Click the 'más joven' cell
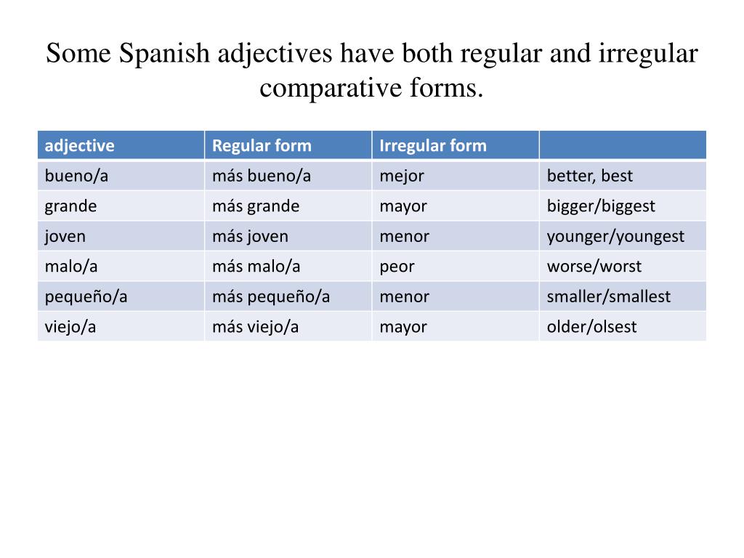The height and width of the screenshot is (558, 744). point(288,236)
